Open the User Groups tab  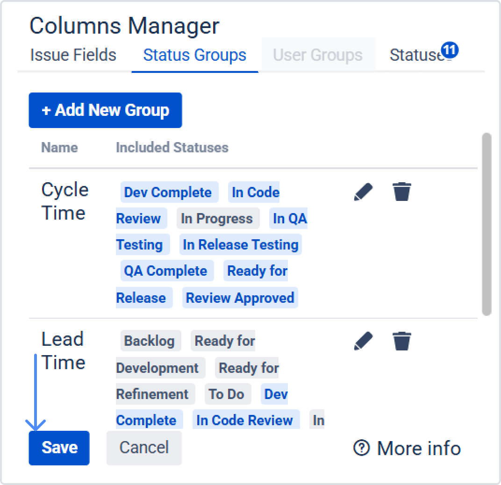(318, 55)
